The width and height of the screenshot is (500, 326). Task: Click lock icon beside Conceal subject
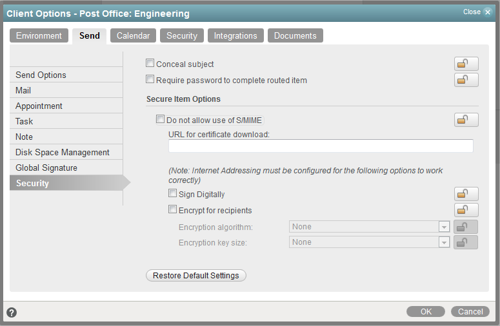tap(466, 64)
